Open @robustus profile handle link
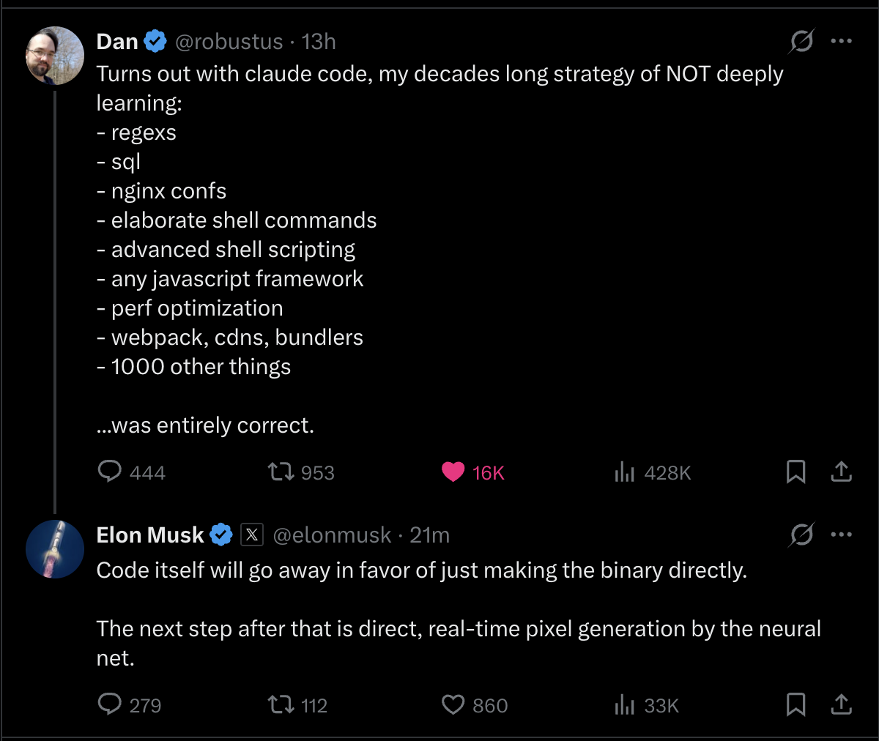This screenshot has height=741, width=879. tap(229, 42)
